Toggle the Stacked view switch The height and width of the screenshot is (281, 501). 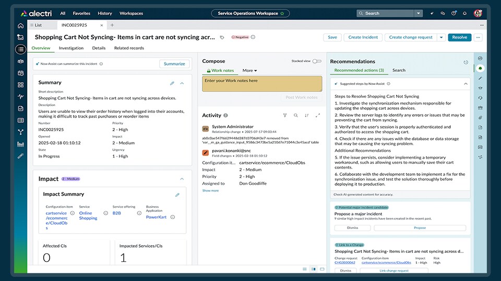click(317, 61)
